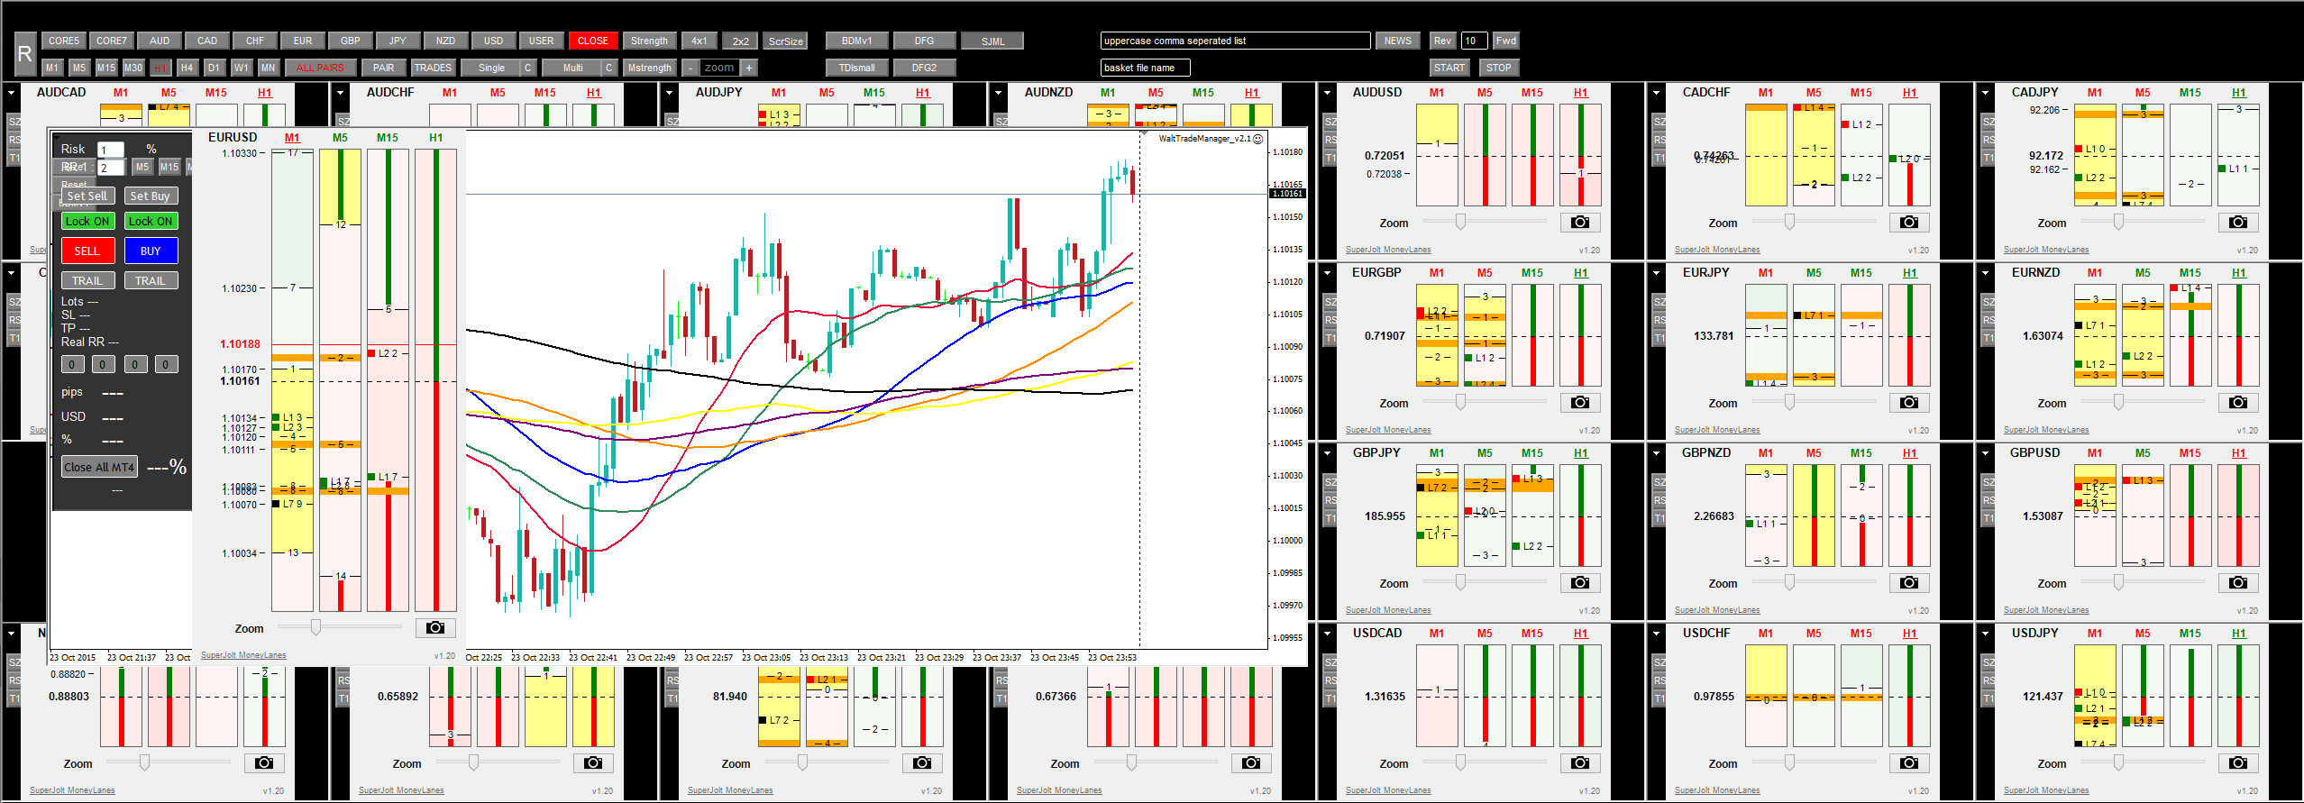Switch to the 2x2 layout option

click(741, 41)
